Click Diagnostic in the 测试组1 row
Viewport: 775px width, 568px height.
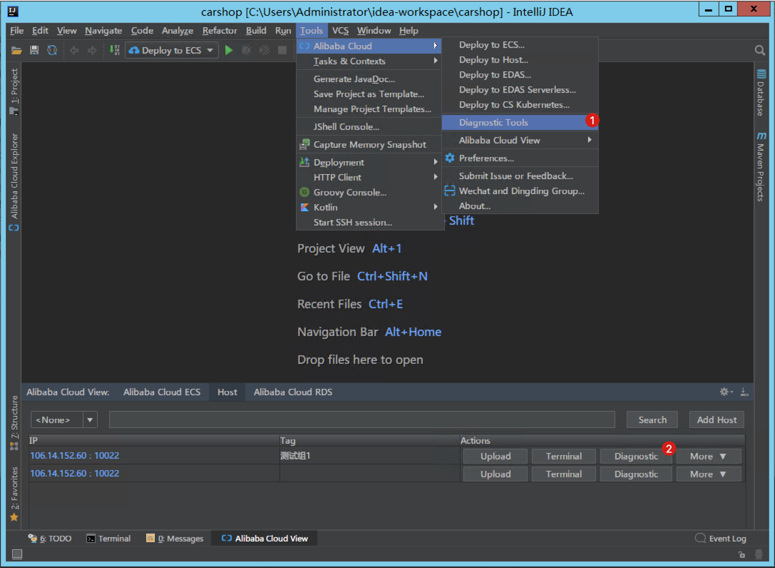(636, 456)
